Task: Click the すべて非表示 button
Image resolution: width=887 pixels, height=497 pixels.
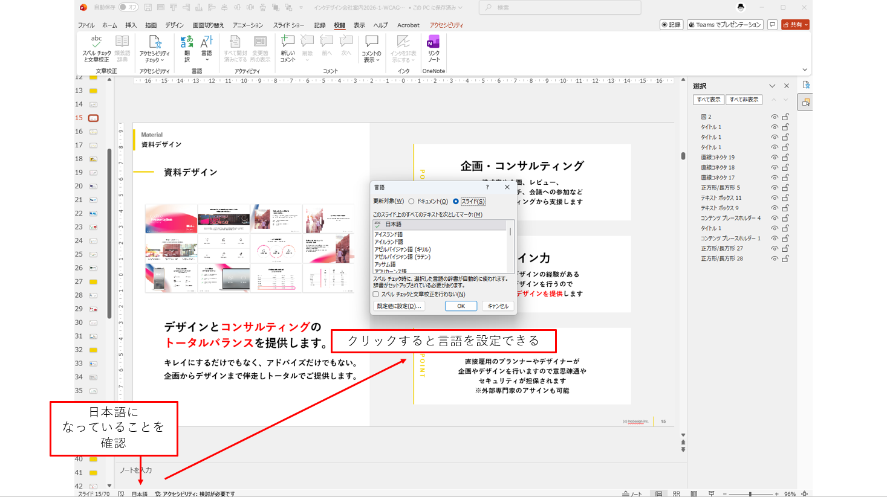Action: 744,100
